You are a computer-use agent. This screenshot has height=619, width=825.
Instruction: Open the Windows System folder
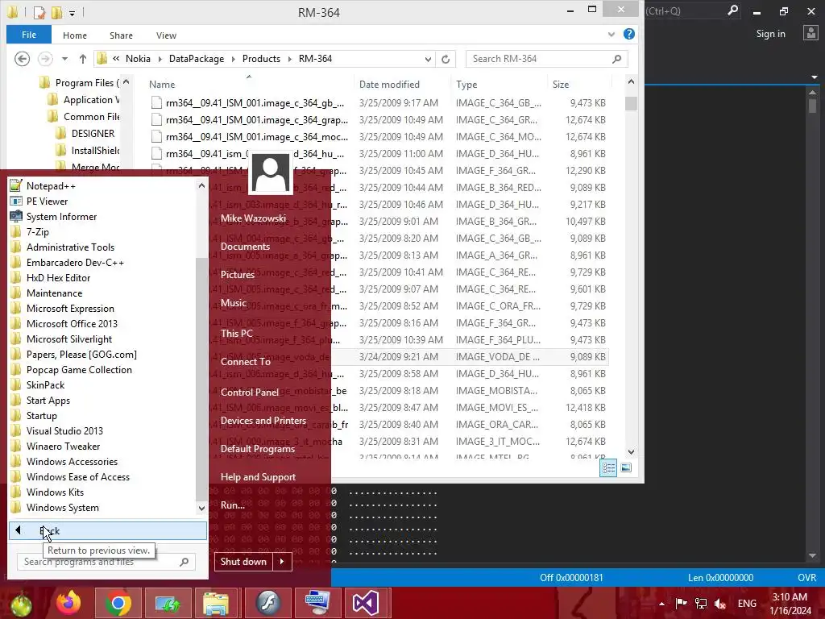(63, 508)
